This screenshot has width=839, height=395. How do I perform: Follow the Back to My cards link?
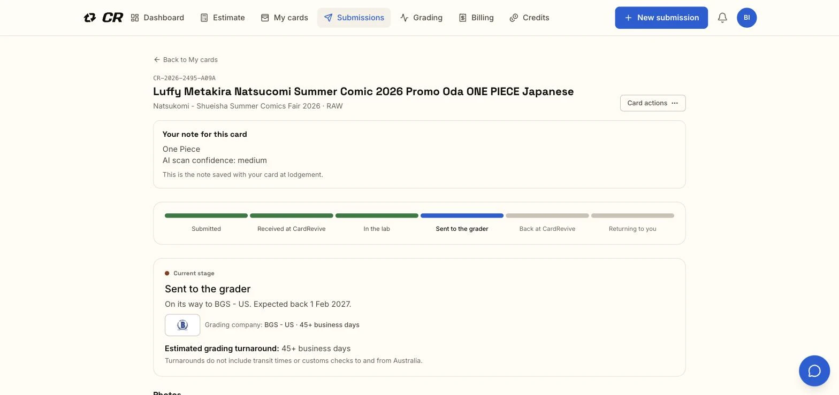(186, 60)
